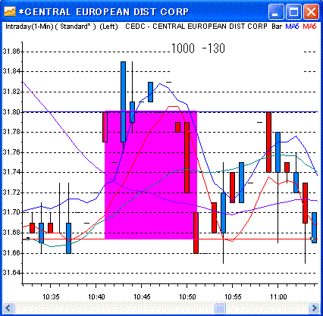
Task: Click the 11:00 time axis label
Action: [278, 296]
